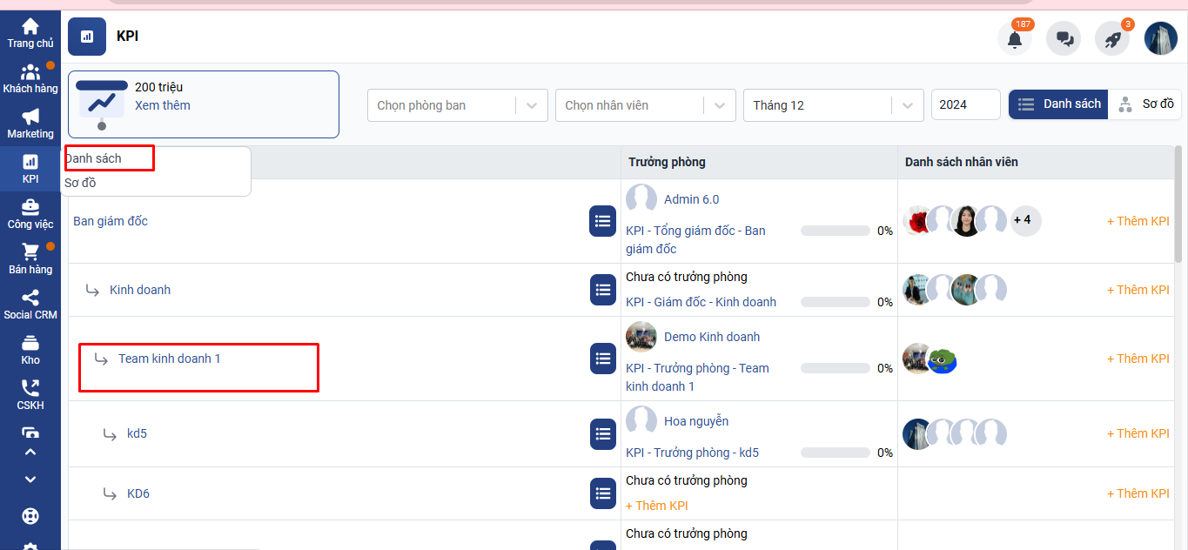
Task: Click Thêm KPI for Kinh doanh row
Action: click(1138, 290)
